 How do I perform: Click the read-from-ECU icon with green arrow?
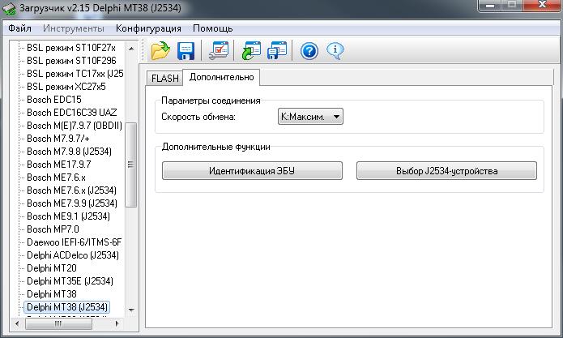coord(251,50)
